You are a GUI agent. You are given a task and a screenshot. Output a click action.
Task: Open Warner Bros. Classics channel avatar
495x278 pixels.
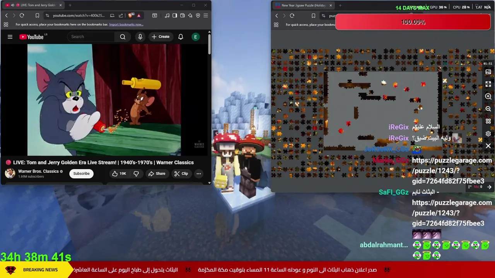tap(10, 173)
